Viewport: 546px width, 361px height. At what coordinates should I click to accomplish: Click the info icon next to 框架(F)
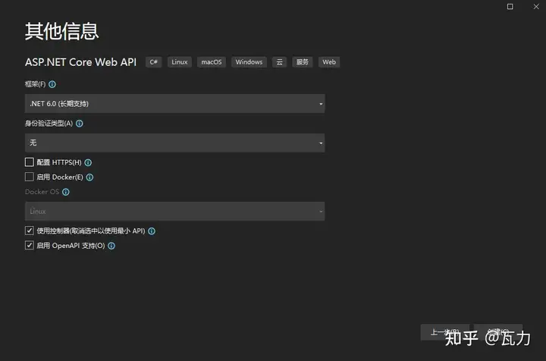coord(52,84)
